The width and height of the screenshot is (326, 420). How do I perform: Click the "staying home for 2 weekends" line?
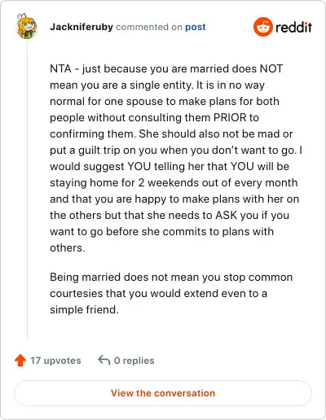coord(174,182)
